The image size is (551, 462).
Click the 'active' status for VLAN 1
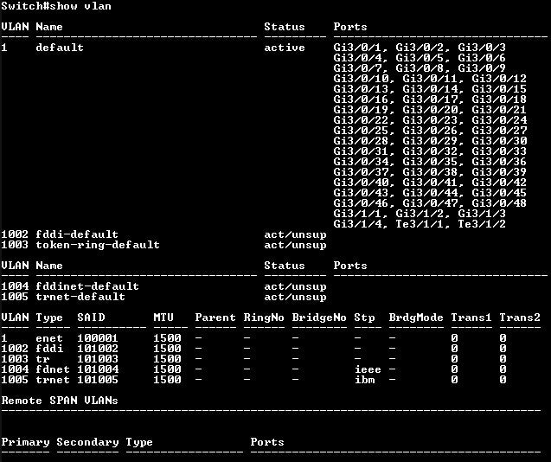point(285,48)
